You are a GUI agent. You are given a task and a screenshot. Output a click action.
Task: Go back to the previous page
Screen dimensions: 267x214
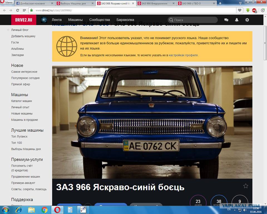(4, 10)
